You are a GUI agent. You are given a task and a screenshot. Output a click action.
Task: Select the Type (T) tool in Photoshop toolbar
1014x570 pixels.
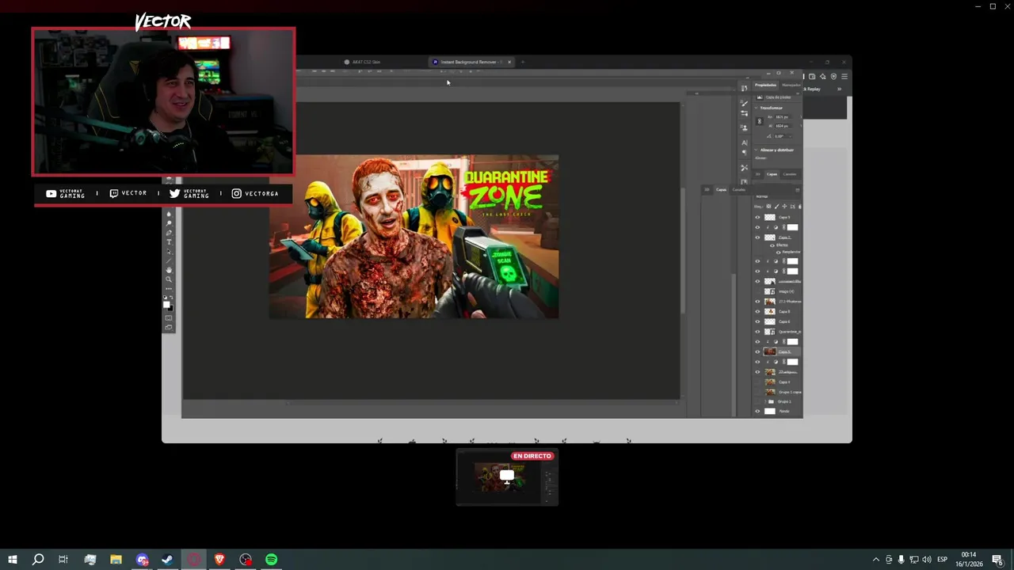point(169,241)
